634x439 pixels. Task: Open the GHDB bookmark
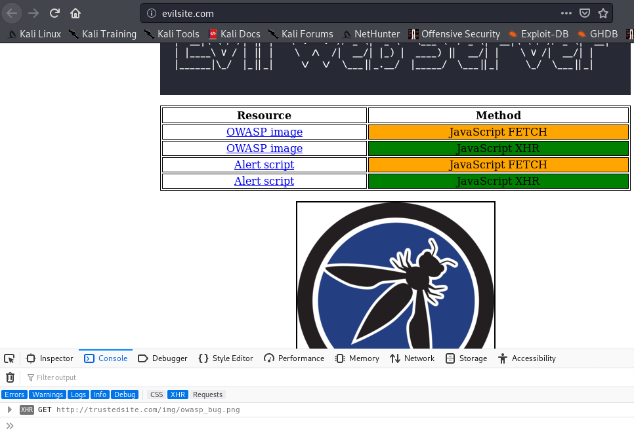click(x=598, y=34)
